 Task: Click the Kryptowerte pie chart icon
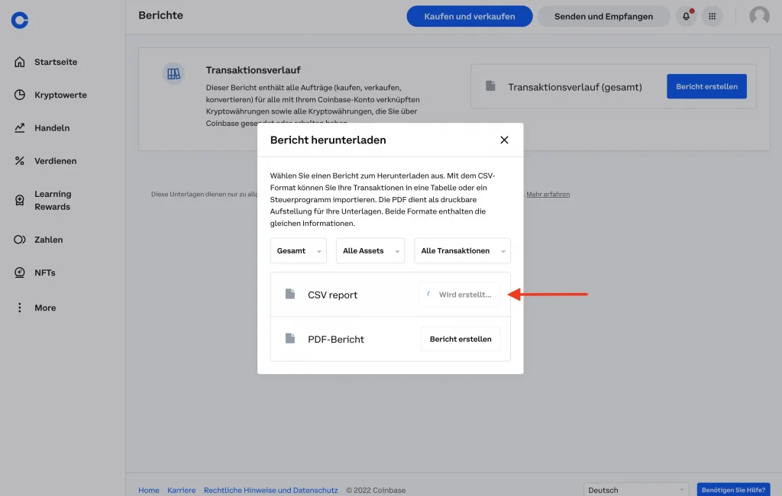[x=20, y=95]
